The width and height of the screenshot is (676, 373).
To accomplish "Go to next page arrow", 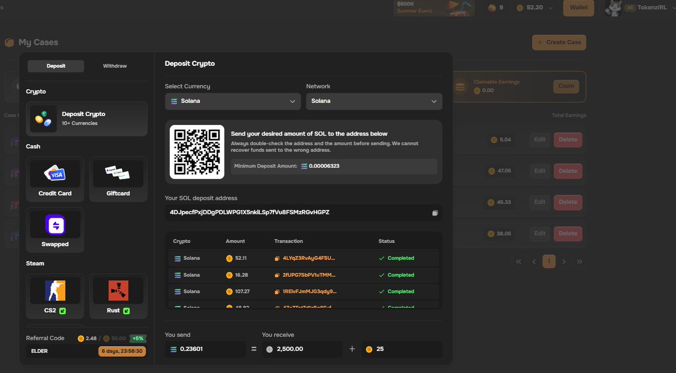I will point(564,262).
